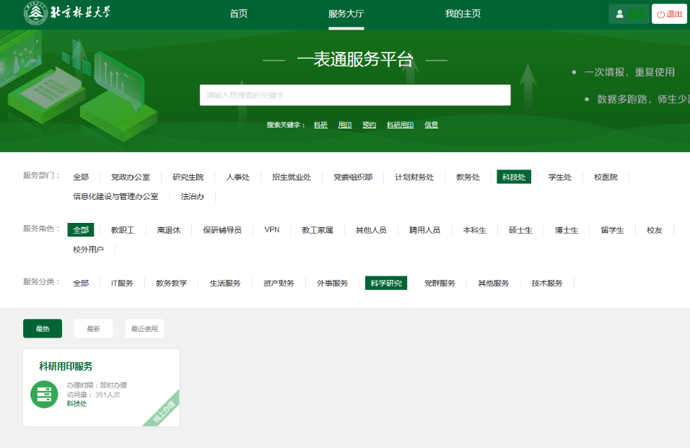Click the 预约 search keyword link

370,125
